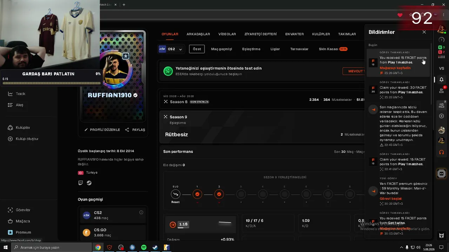
Task: Select the Maç geçmişi sub-tab
Action: 221,49
